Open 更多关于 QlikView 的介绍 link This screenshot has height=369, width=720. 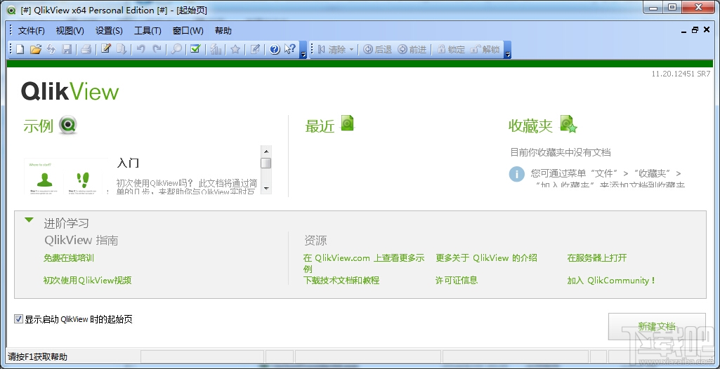click(486, 257)
